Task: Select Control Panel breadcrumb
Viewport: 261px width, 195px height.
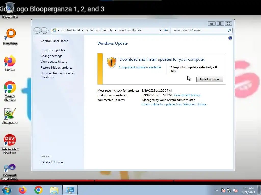Action: [x=71, y=30]
